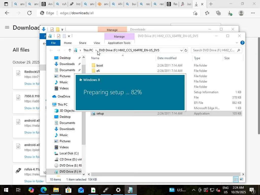
Task: Sort by Date modified column header
Action: pyautogui.click(x=167, y=58)
